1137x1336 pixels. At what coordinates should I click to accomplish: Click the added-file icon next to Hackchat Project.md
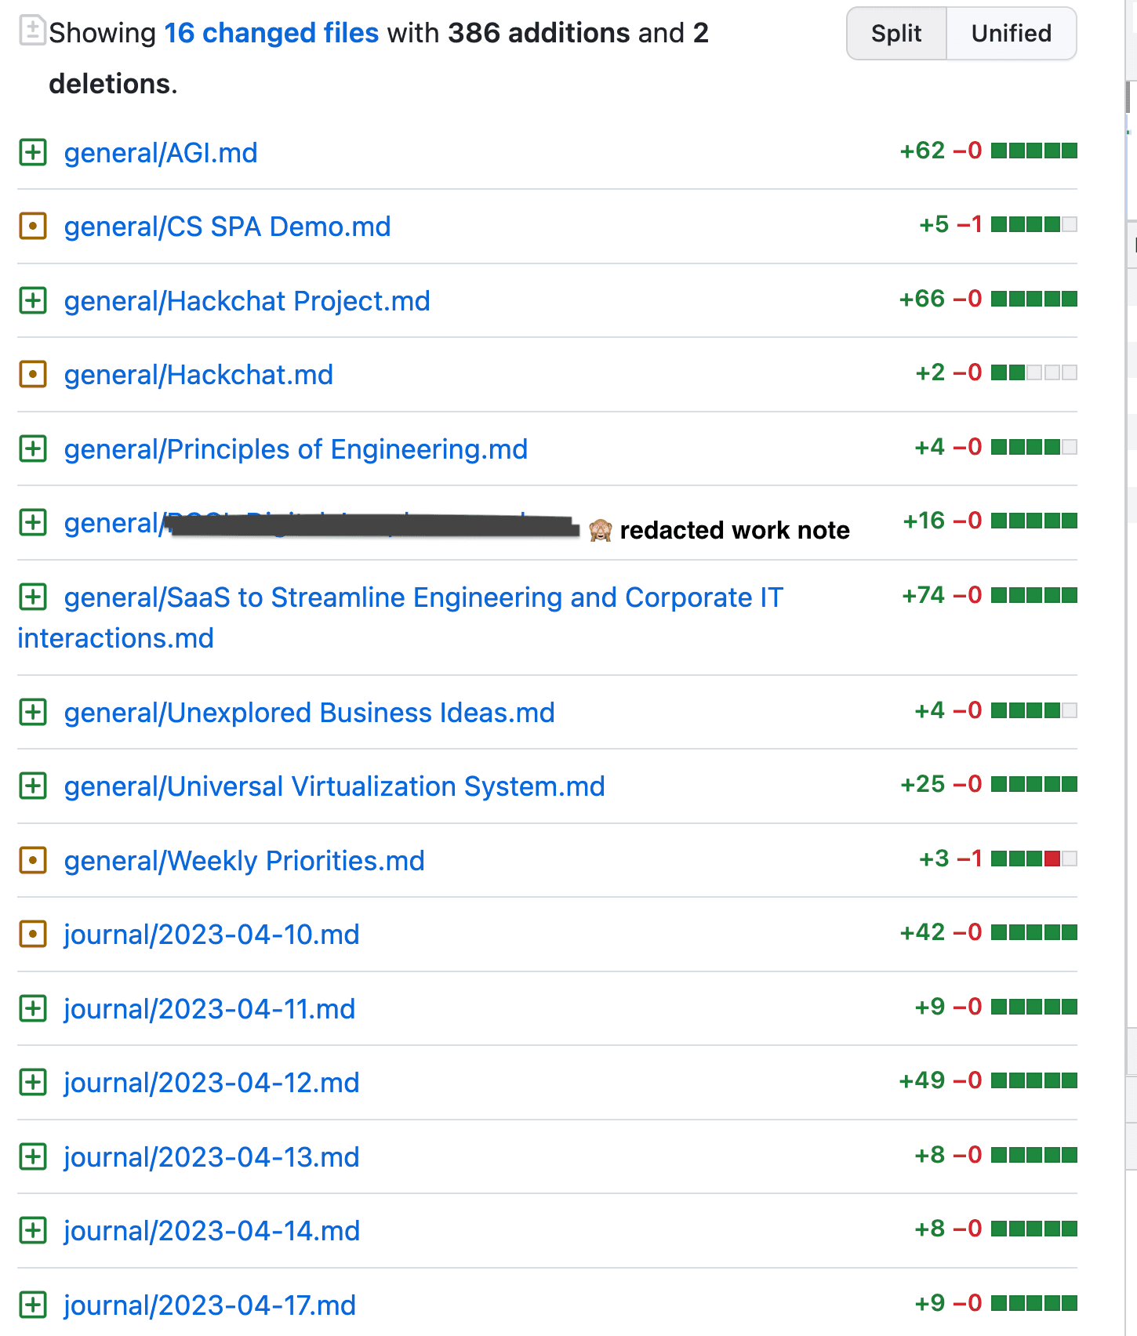point(33,300)
